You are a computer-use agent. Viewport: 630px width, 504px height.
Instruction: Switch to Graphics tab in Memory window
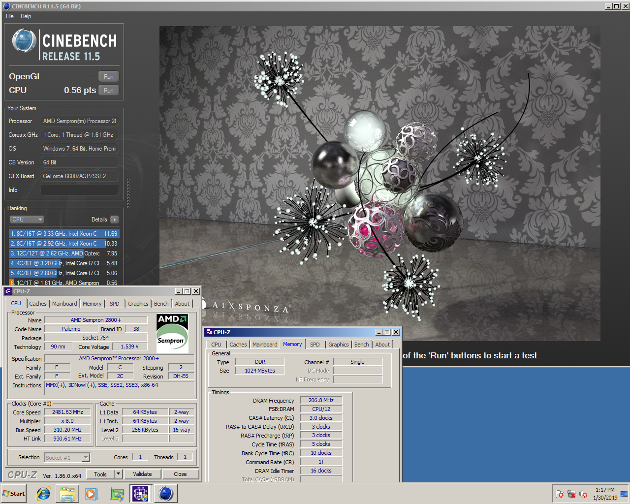tap(339, 345)
